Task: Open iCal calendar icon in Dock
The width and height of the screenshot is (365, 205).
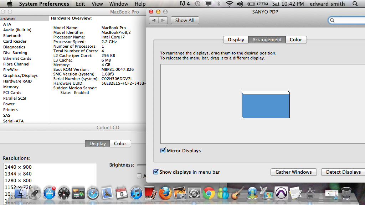Action: tap(122, 193)
